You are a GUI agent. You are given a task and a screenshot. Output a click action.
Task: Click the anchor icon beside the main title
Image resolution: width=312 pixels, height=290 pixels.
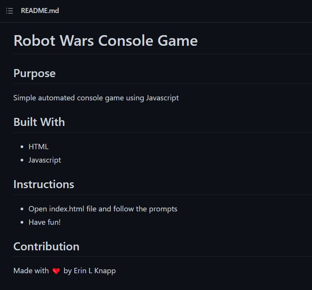[8, 40]
